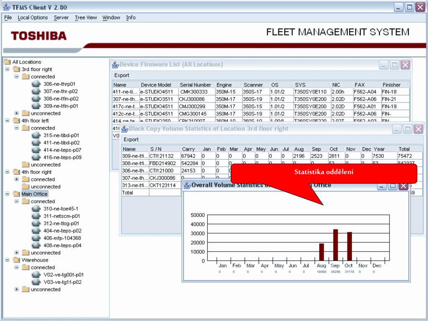Open the Window menu

pyautogui.click(x=111, y=18)
